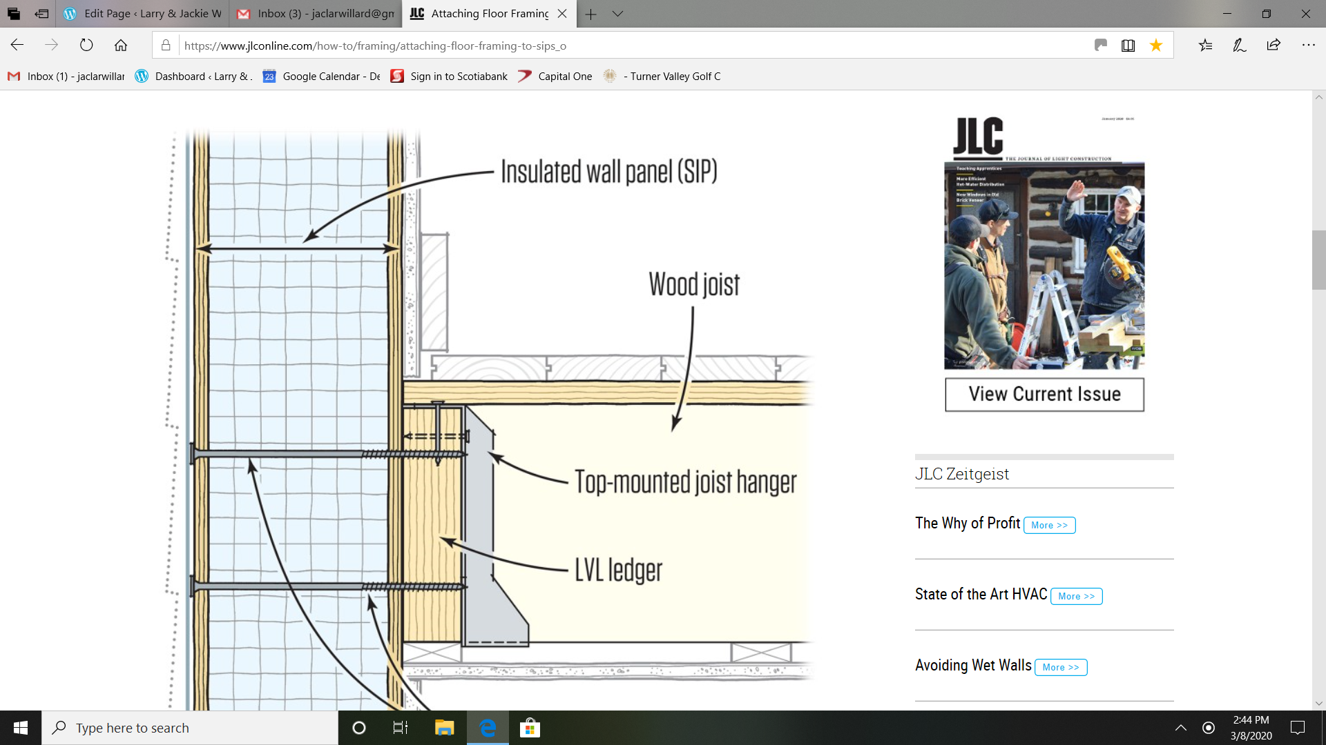The width and height of the screenshot is (1326, 745).
Task: Open Settings and more ellipsis menu
Action: (1308, 46)
